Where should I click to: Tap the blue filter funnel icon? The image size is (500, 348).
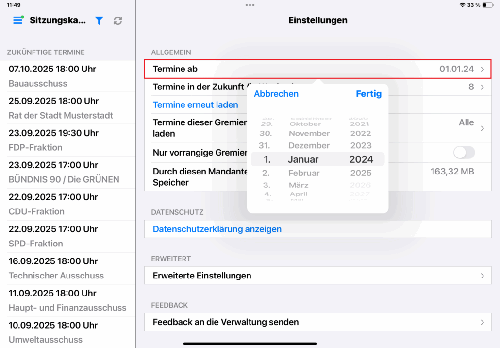pyautogui.click(x=99, y=20)
